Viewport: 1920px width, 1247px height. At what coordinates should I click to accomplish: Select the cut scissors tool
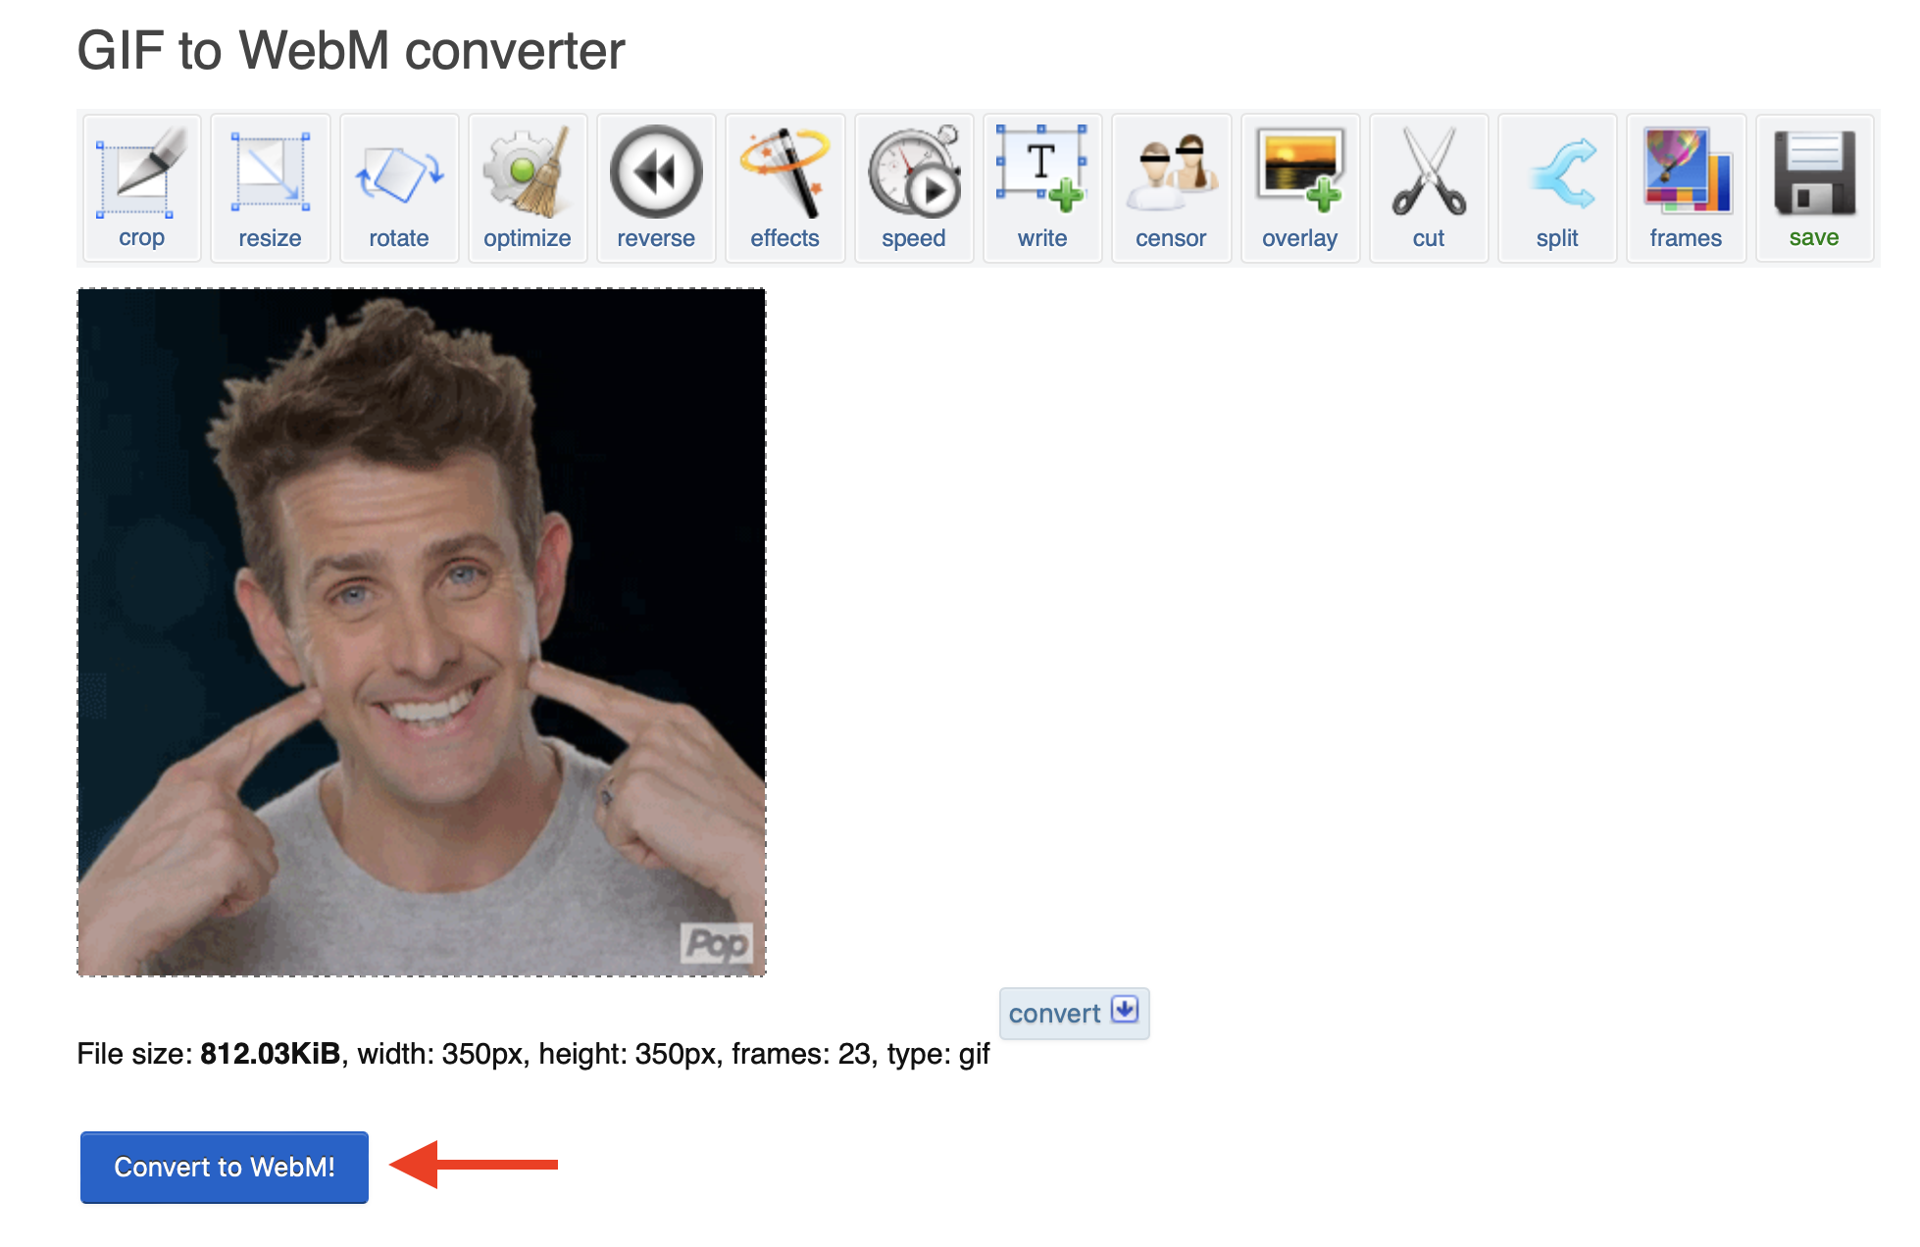1428,173
